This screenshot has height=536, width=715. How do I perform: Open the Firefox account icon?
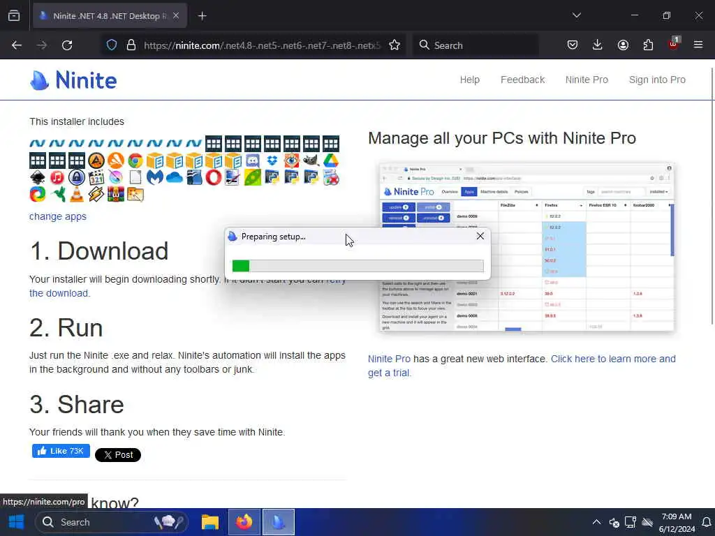pos(623,45)
